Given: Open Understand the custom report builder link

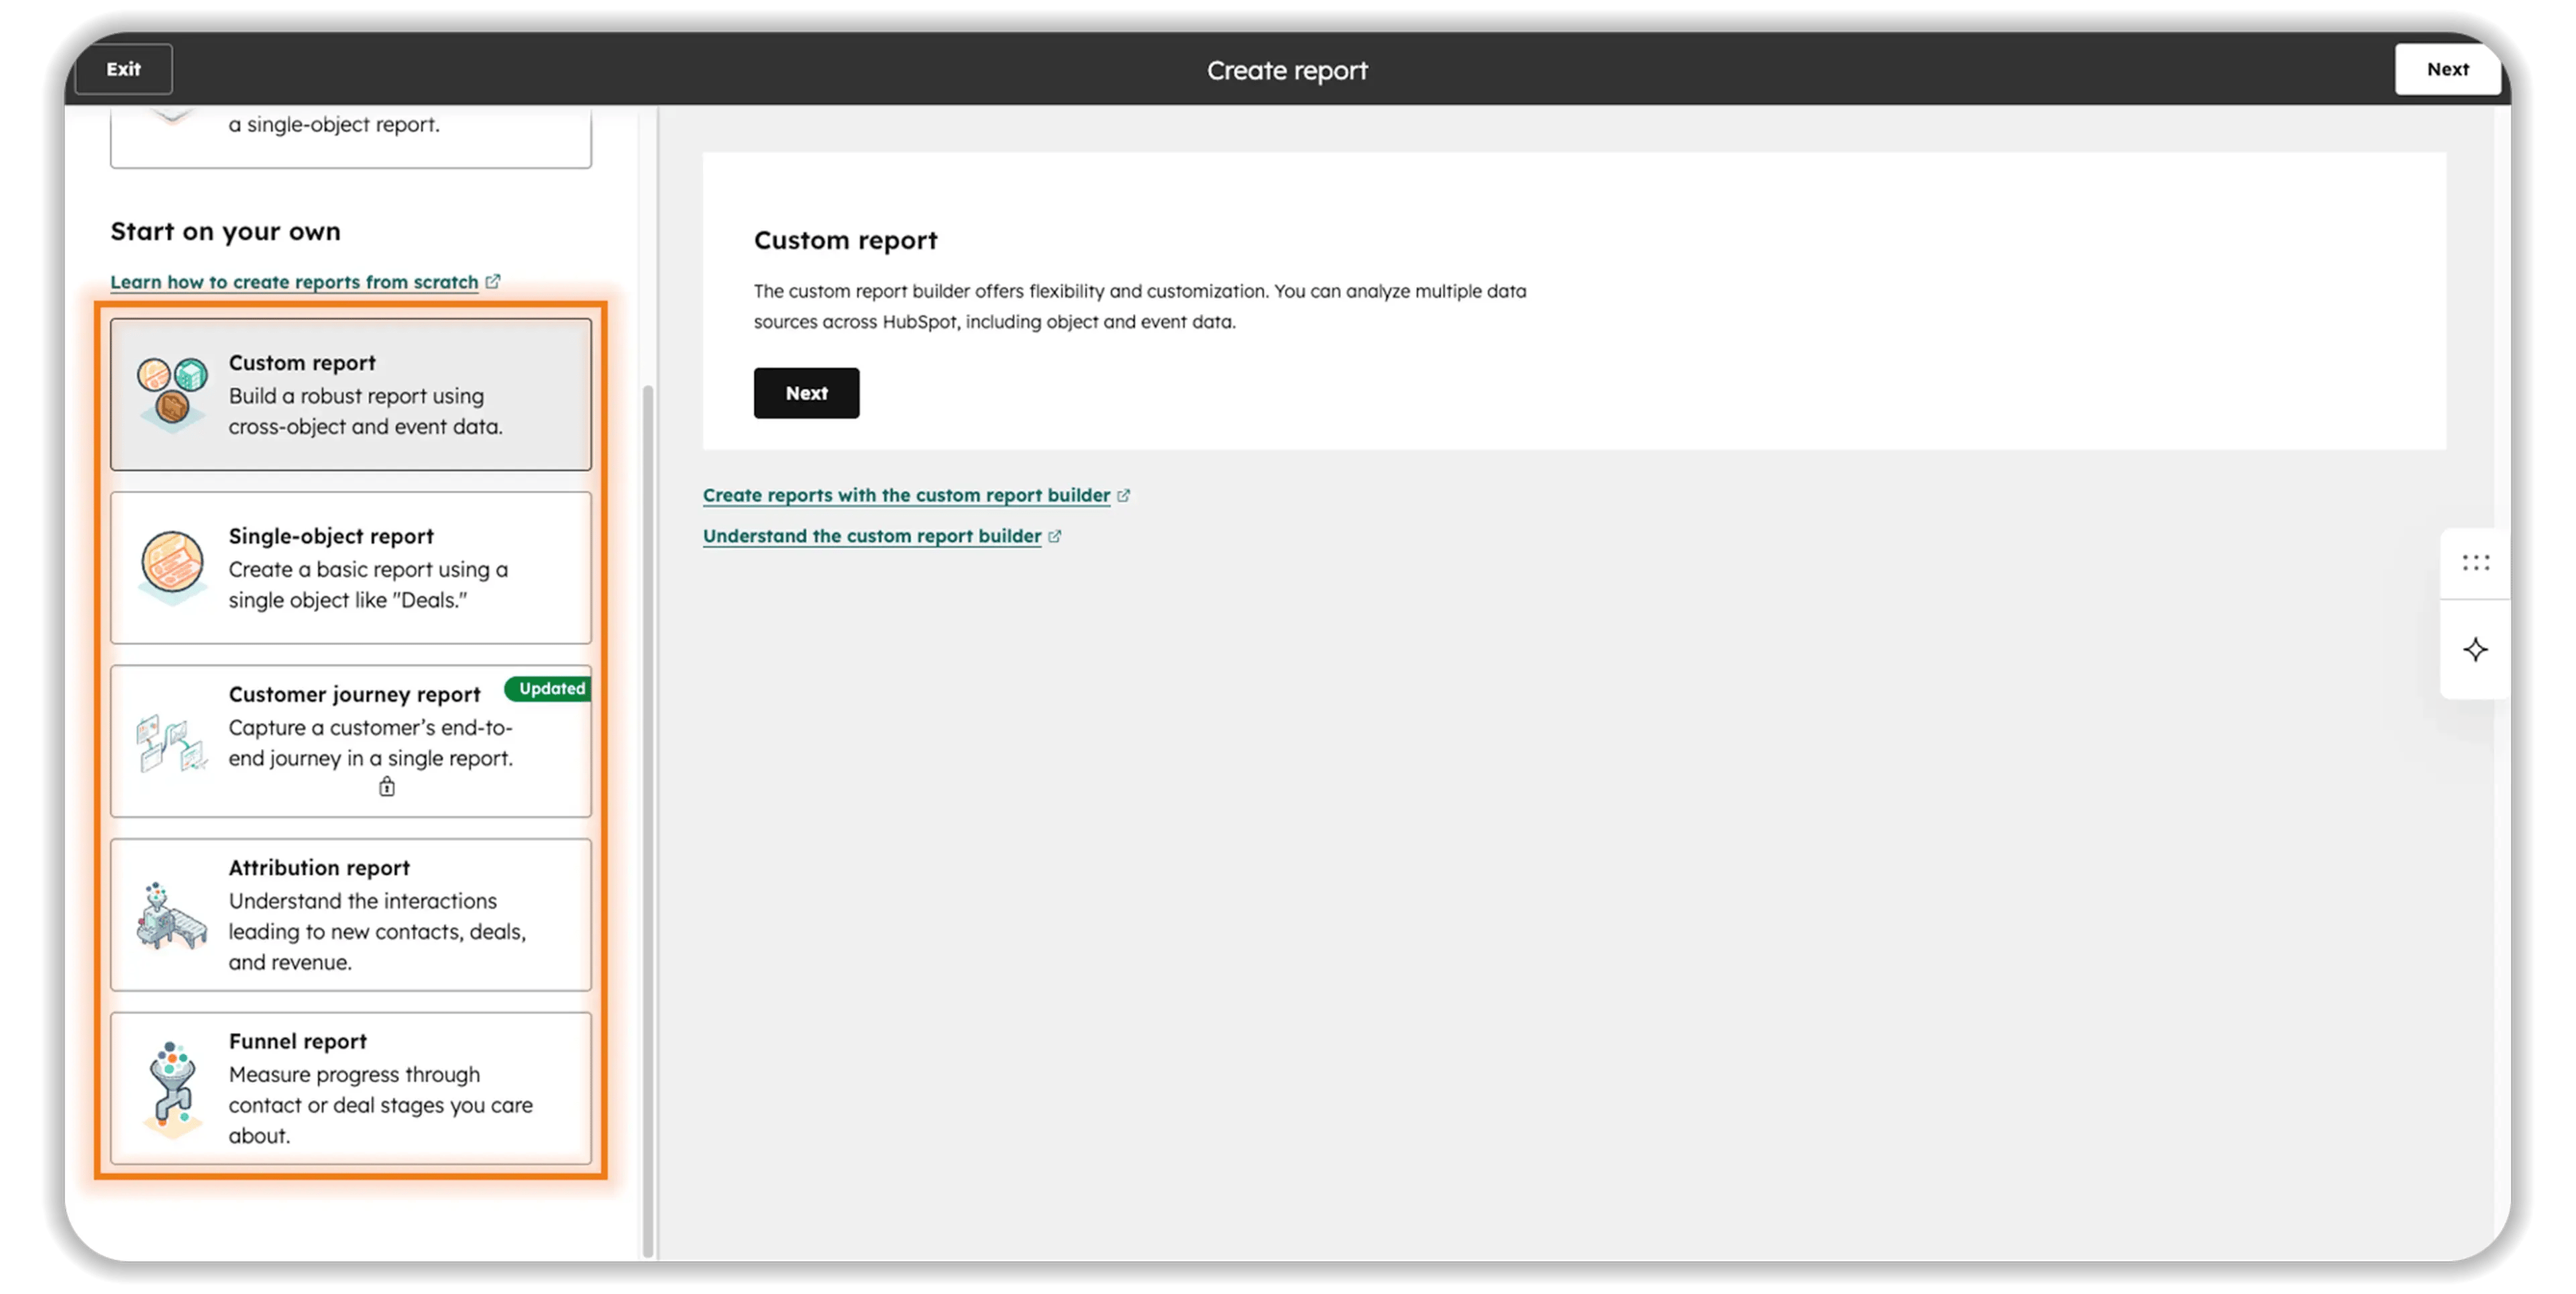Looking at the screenshot, I should pyautogui.click(x=872, y=536).
